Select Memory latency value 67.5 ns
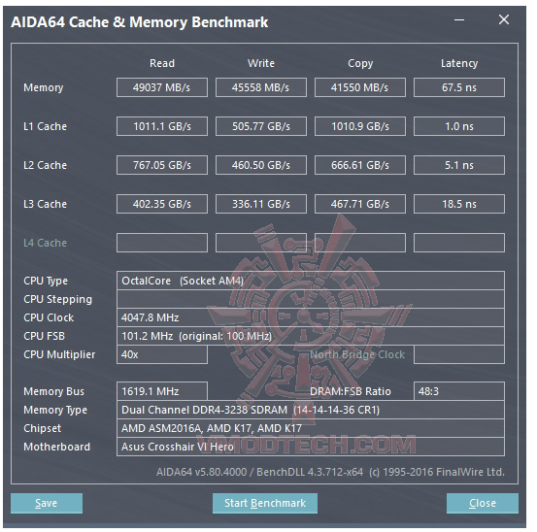 [459, 87]
